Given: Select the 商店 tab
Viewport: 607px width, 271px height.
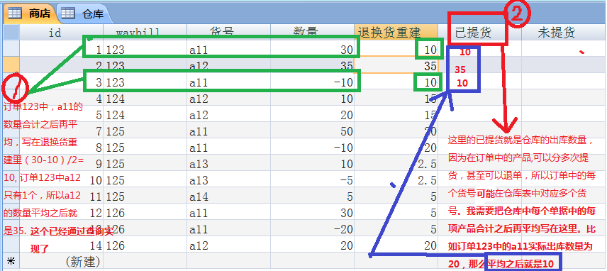Looking at the screenshot, I should (x=30, y=14).
